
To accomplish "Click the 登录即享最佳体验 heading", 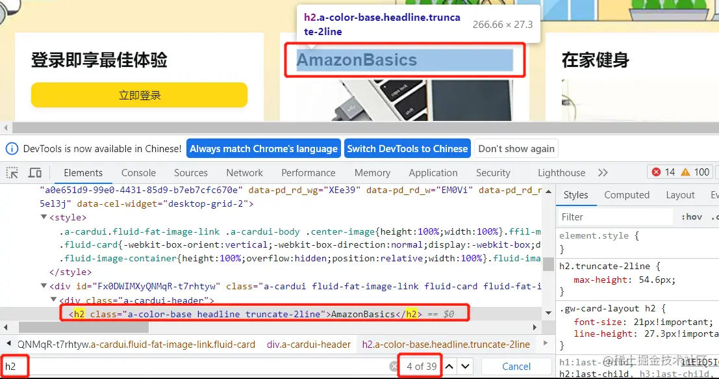I will coord(99,60).
